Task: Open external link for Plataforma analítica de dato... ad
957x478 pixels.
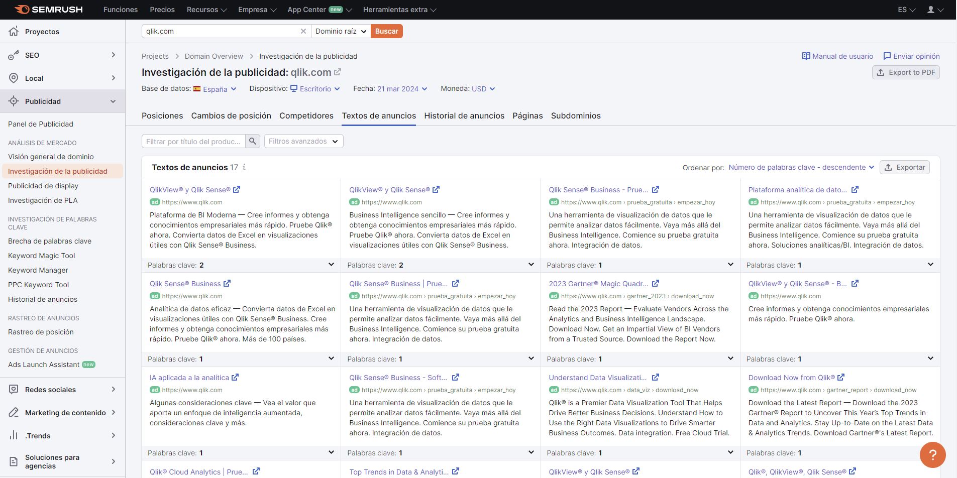Action: (x=855, y=189)
